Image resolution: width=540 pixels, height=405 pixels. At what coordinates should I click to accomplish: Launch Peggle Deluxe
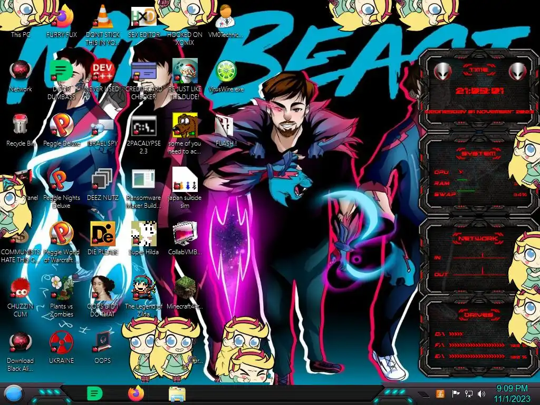click(x=61, y=130)
